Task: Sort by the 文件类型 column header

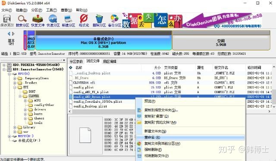Action: coord(171,67)
